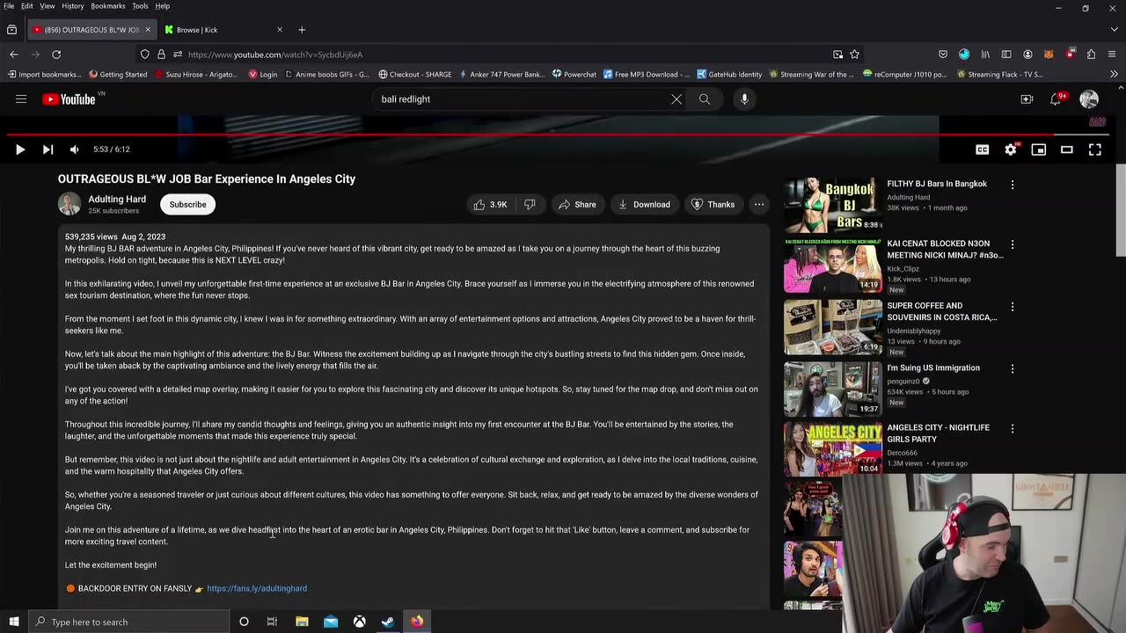The height and width of the screenshot is (633, 1126).
Task: Share this video
Action: point(576,205)
